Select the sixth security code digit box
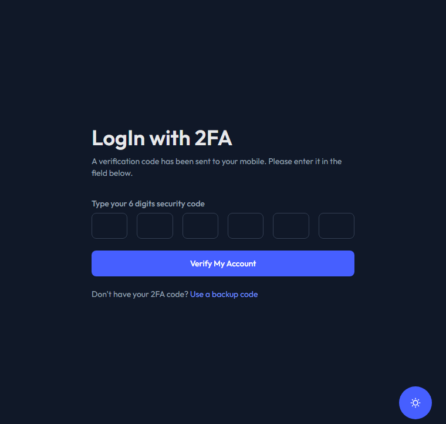The height and width of the screenshot is (424, 446). tap(336, 226)
